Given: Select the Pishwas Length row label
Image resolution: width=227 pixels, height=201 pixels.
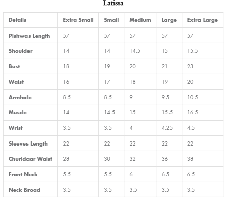Looking at the screenshot, I should [30, 36].
